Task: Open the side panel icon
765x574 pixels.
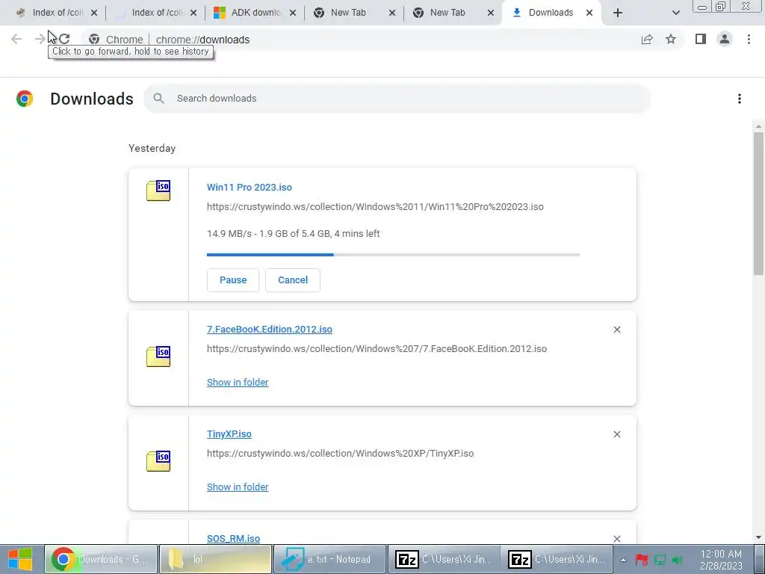Action: (x=701, y=39)
